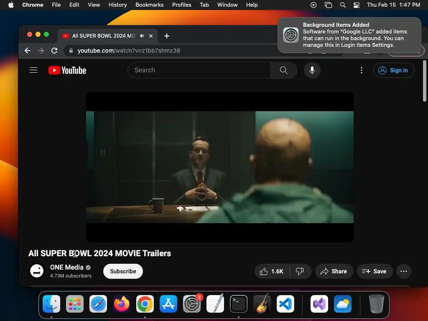This screenshot has width=428, height=321.
Task: Click the address bar URL
Action: pos(129,51)
